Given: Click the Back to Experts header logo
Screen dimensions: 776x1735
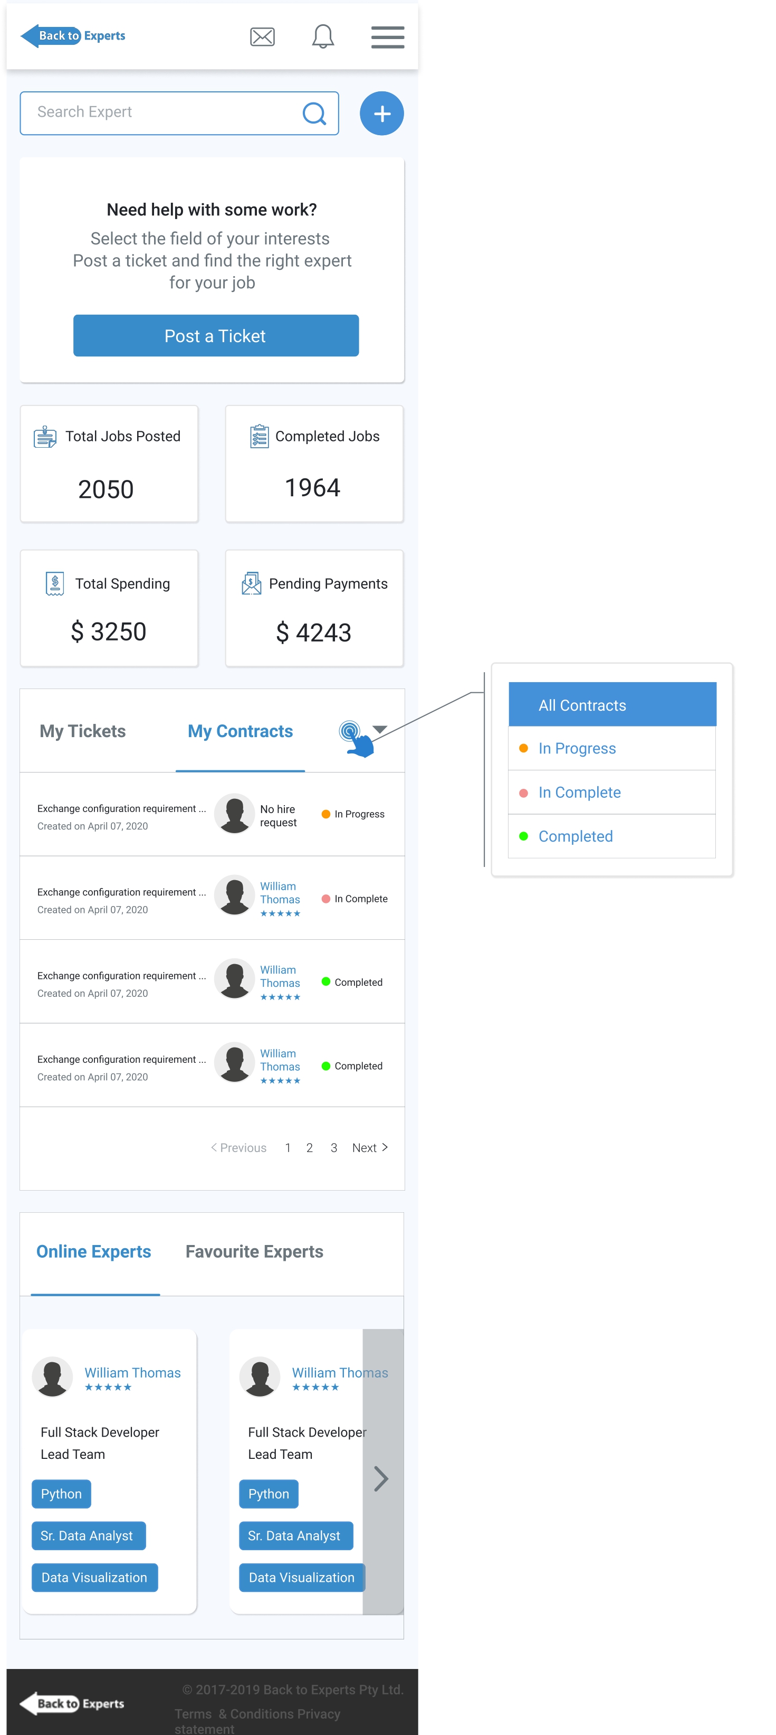Looking at the screenshot, I should pyautogui.click(x=73, y=36).
